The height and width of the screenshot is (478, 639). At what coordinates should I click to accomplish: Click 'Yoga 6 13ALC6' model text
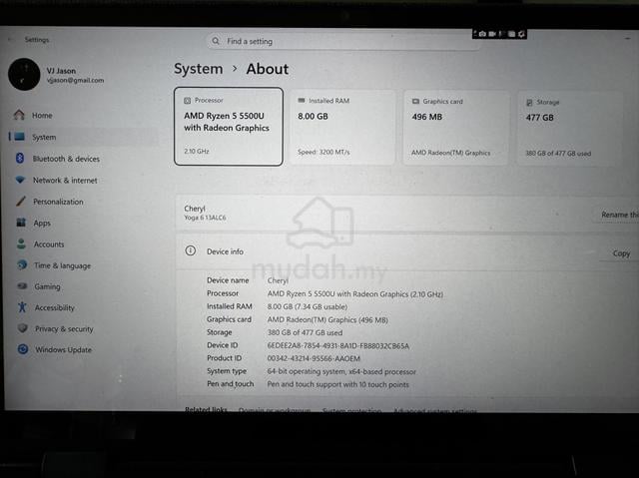tap(205, 218)
